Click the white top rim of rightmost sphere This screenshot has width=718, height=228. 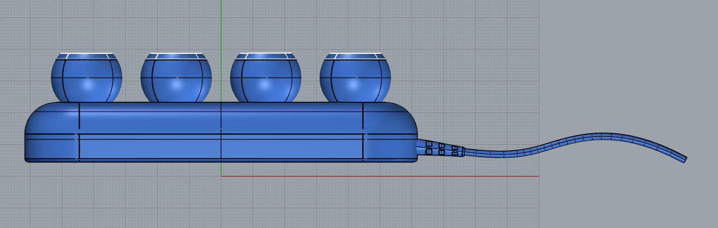point(355,55)
